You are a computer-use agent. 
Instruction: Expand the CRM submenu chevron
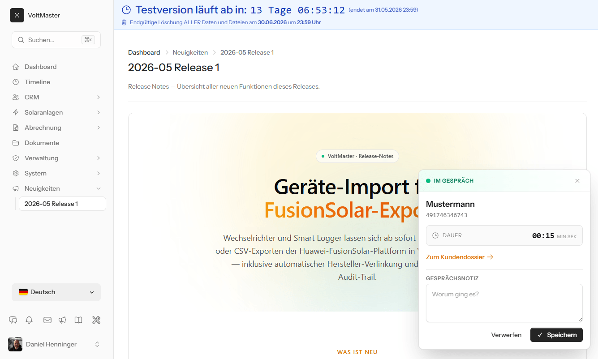click(99, 97)
